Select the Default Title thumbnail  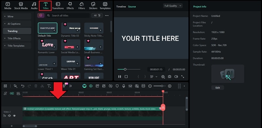(x=47, y=28)
